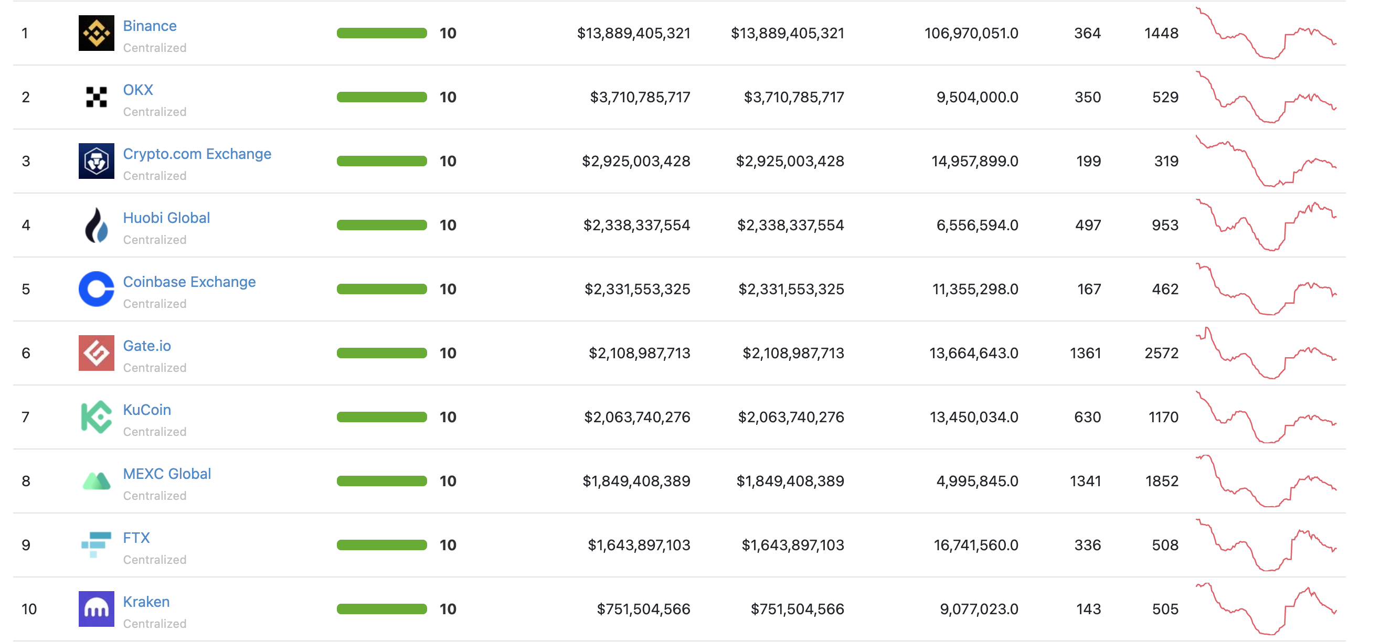1380x642 pixels.
Task: Click Binance's green score bar
Action: 381,33
